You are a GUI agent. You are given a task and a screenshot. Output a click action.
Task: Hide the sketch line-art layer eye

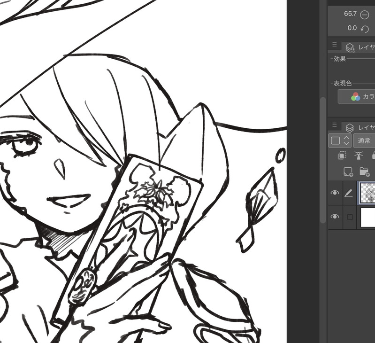335,193
